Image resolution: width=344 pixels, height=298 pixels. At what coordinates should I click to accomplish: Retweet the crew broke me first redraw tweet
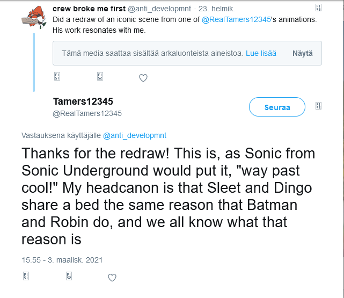point(100,77)
